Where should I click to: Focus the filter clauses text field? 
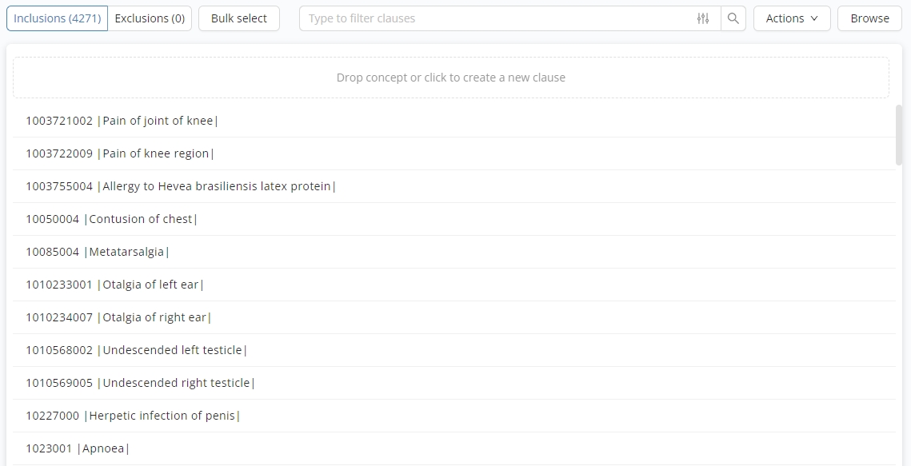pos(496,18)
